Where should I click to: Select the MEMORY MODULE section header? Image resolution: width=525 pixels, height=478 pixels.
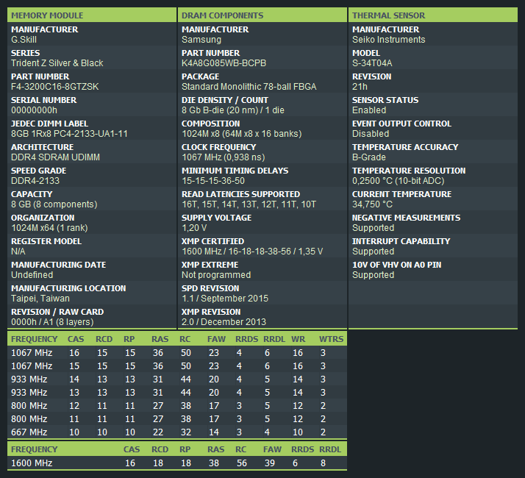92,15
